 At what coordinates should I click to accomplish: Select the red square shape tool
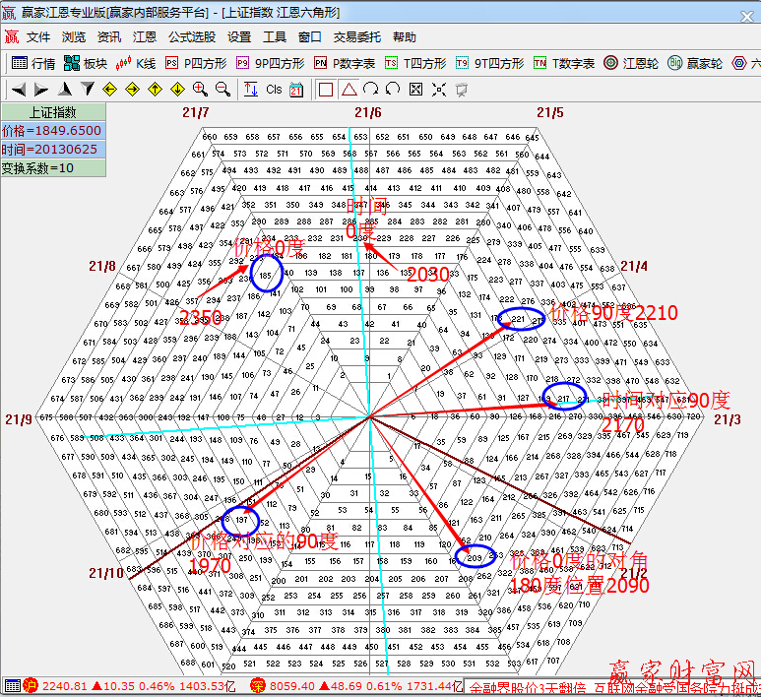326,89
